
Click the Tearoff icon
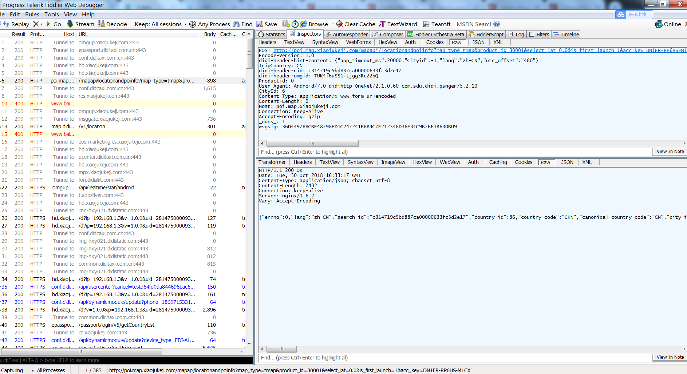coord(426,24)
